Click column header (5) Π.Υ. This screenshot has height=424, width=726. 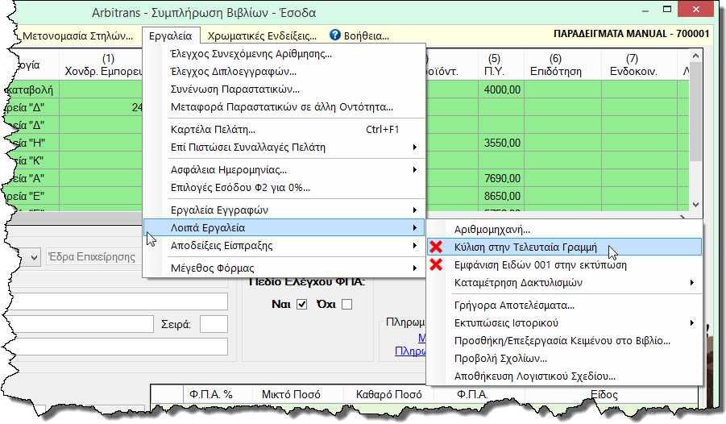pyautogui.click(x=494, y=64)
